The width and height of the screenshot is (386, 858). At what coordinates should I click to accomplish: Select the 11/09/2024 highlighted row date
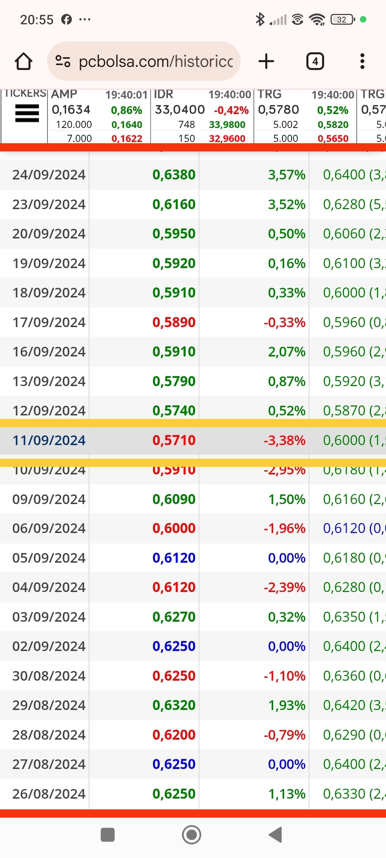49,440
